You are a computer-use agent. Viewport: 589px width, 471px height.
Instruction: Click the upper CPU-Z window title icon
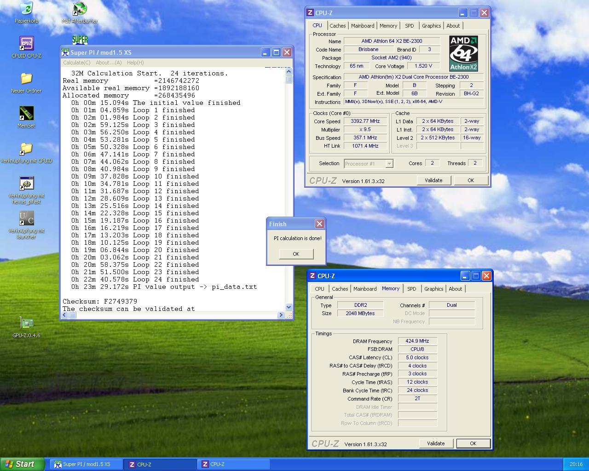click(x=310, y=13)
